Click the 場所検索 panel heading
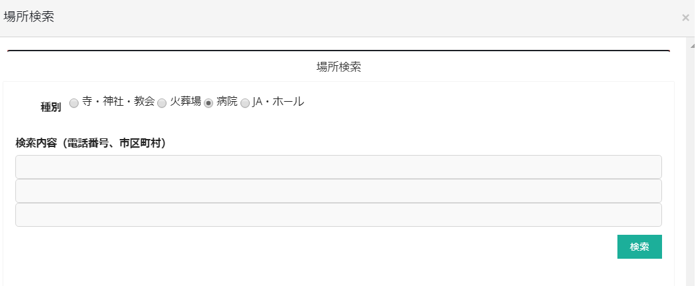700x286 pixels. coord(338,67)
